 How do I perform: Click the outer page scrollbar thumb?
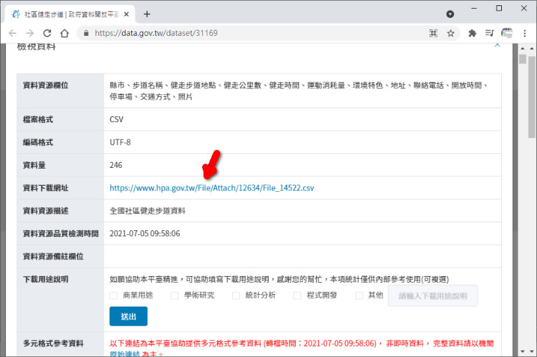coord(532,98)
